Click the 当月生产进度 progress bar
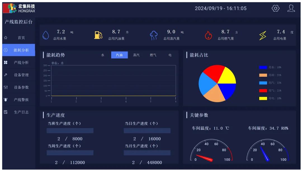 (x=147, y=153)
